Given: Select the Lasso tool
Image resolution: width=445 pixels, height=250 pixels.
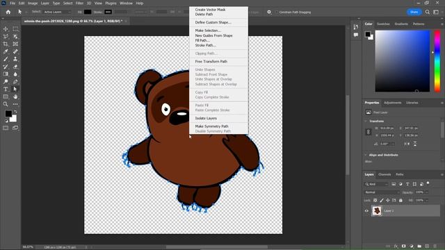Looking at the screenshot, I should (6, 37).
